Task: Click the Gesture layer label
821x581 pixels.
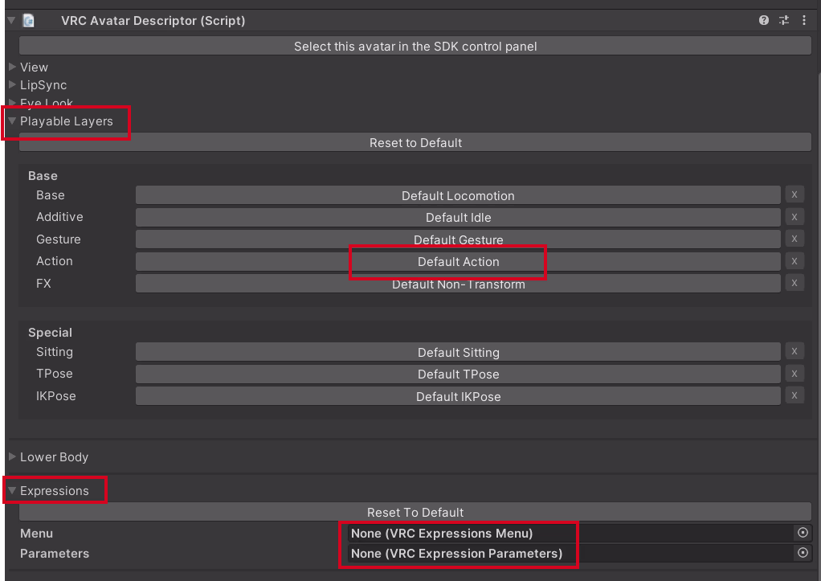Action: pyautogui.click(x=59, y=239)
